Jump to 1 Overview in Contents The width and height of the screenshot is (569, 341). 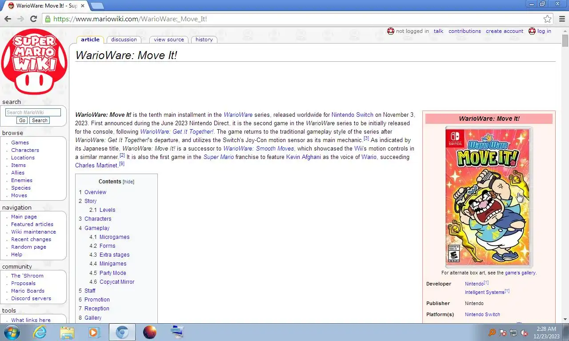pyautogui.click(x=92, y=192)
